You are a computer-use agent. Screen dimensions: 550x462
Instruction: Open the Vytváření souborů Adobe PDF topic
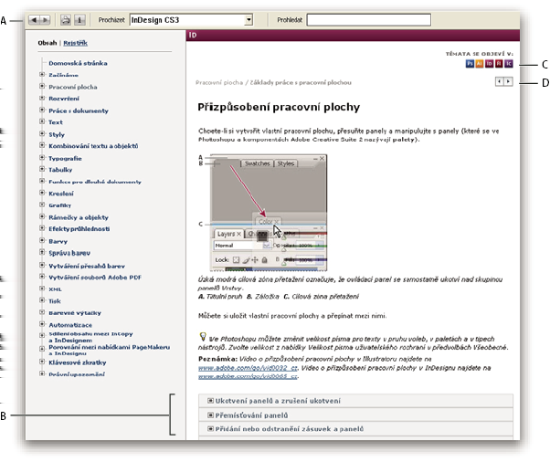coord(95,278)
